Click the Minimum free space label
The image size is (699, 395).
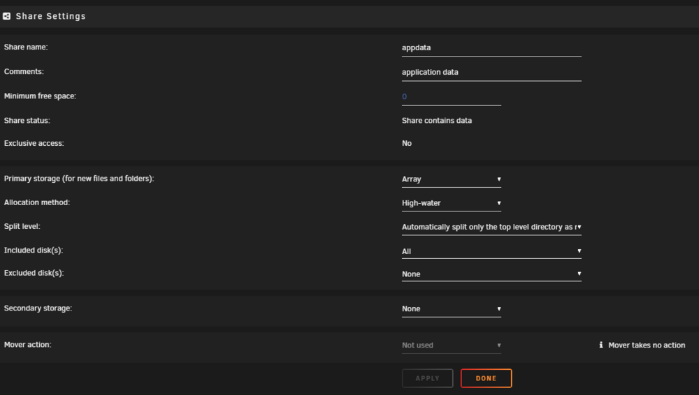[40, 96]
